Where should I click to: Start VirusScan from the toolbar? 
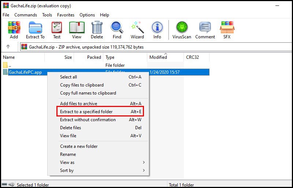pos(182,30)
